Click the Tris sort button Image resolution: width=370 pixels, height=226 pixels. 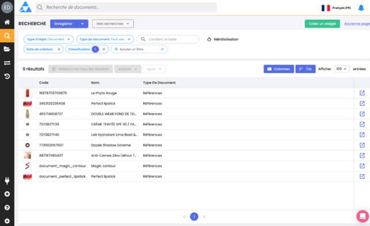pos(305,69)
